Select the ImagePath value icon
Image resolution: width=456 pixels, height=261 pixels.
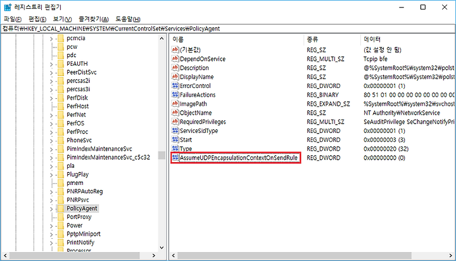[175, 104]
